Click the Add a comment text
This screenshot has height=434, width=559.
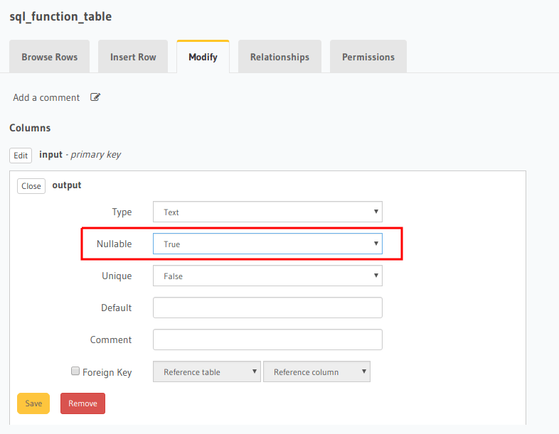[x=46, y=97]
